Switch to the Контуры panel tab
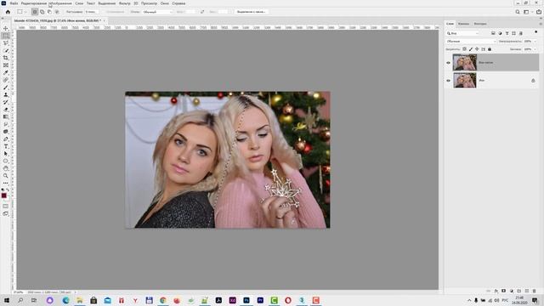 coord(480,24)
